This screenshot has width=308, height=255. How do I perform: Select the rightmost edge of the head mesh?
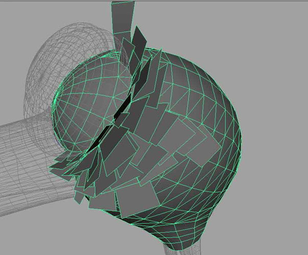[x=239, y=133]
